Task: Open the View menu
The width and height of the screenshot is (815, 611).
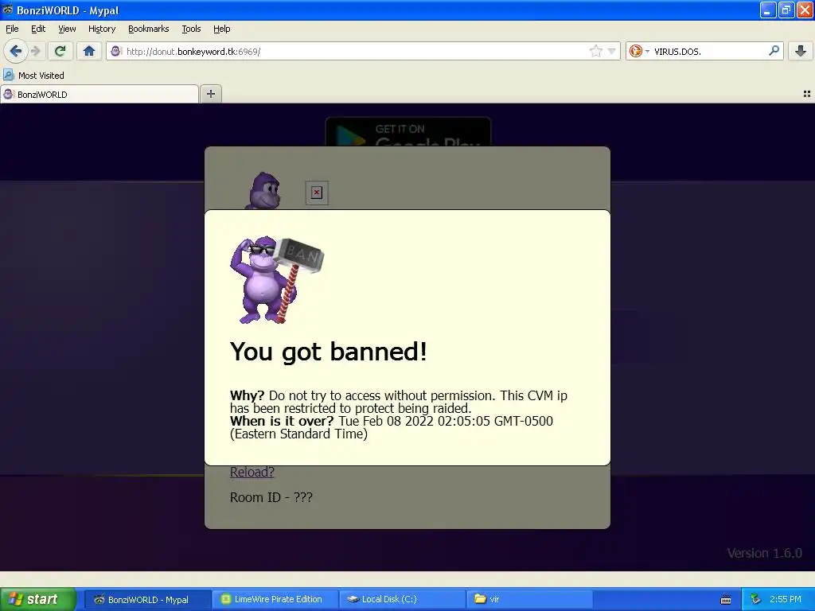Action: pos(67,29)
